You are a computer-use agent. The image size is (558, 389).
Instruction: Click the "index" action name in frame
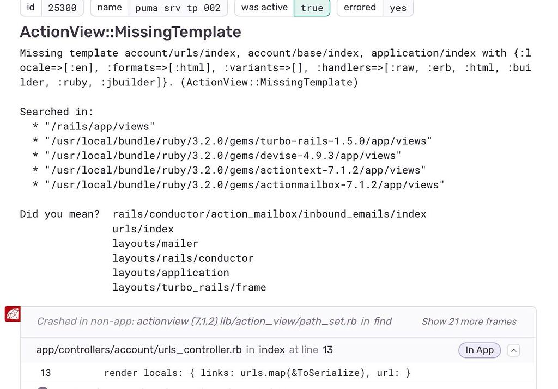pos(271,350)
